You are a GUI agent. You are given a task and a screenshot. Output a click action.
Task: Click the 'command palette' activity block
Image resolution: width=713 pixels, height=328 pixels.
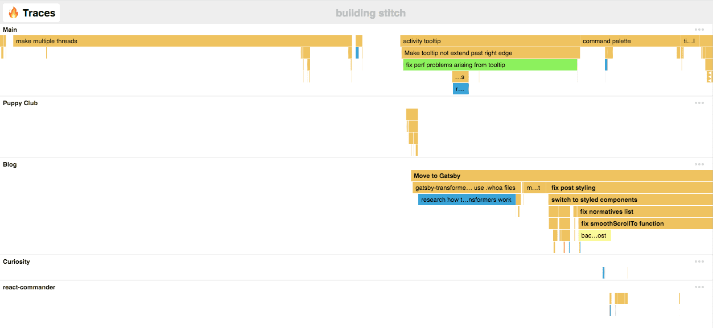(x=630, y=41)
